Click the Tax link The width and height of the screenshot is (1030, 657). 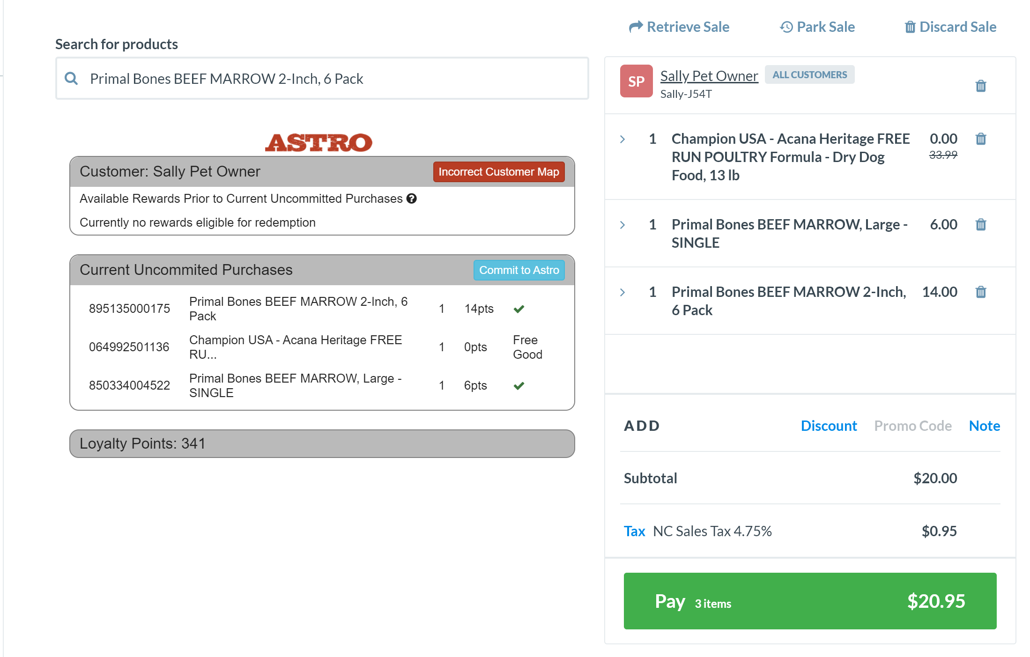pyautogui.click(x=634, y=531)
